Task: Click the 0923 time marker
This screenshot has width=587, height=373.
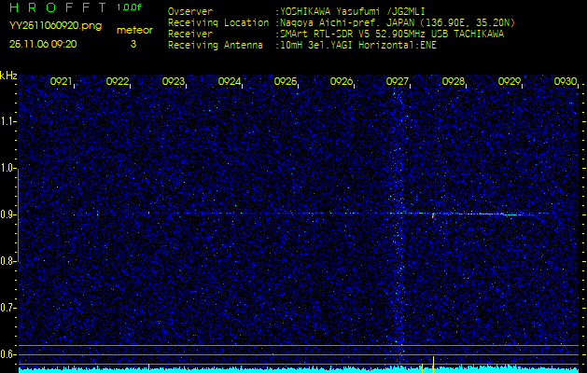Action: (x=174, y=82)
